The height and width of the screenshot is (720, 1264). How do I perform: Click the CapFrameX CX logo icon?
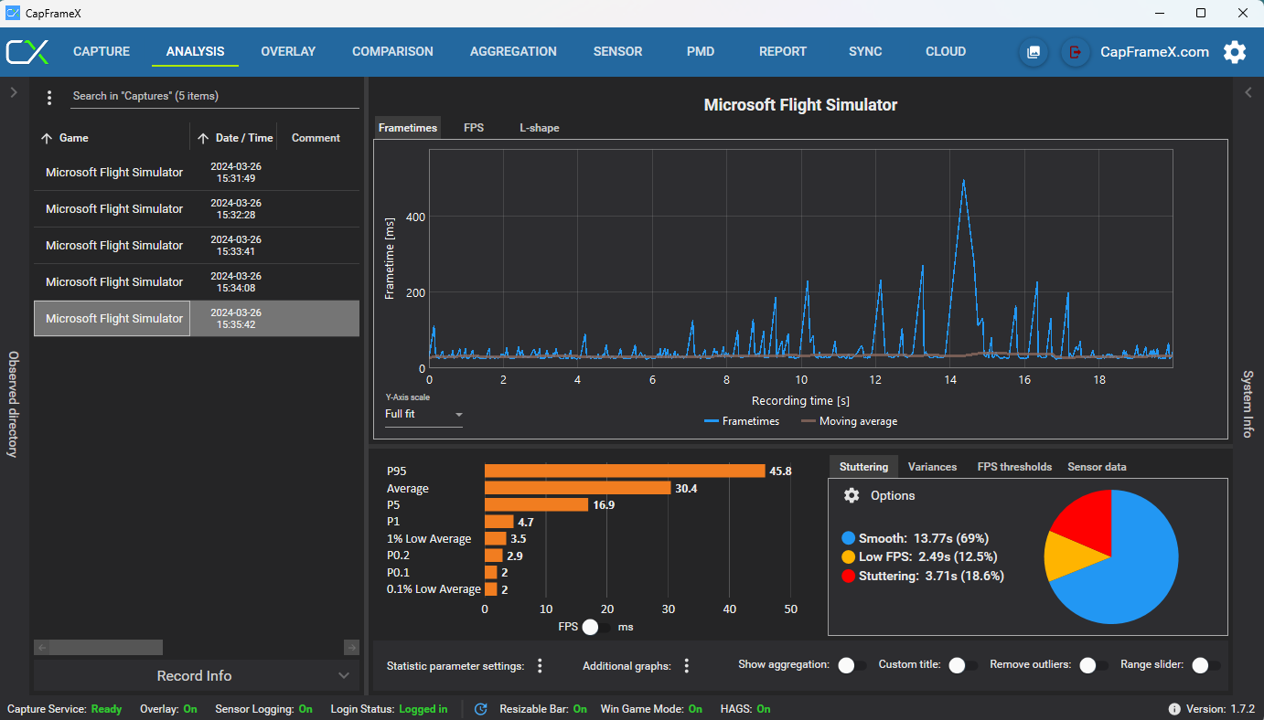tap(27, 52)
